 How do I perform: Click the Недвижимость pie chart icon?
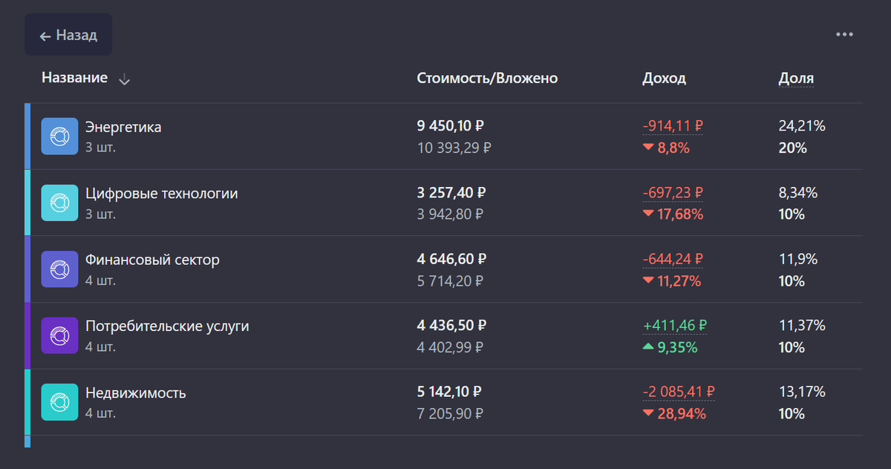coord(59,401)
